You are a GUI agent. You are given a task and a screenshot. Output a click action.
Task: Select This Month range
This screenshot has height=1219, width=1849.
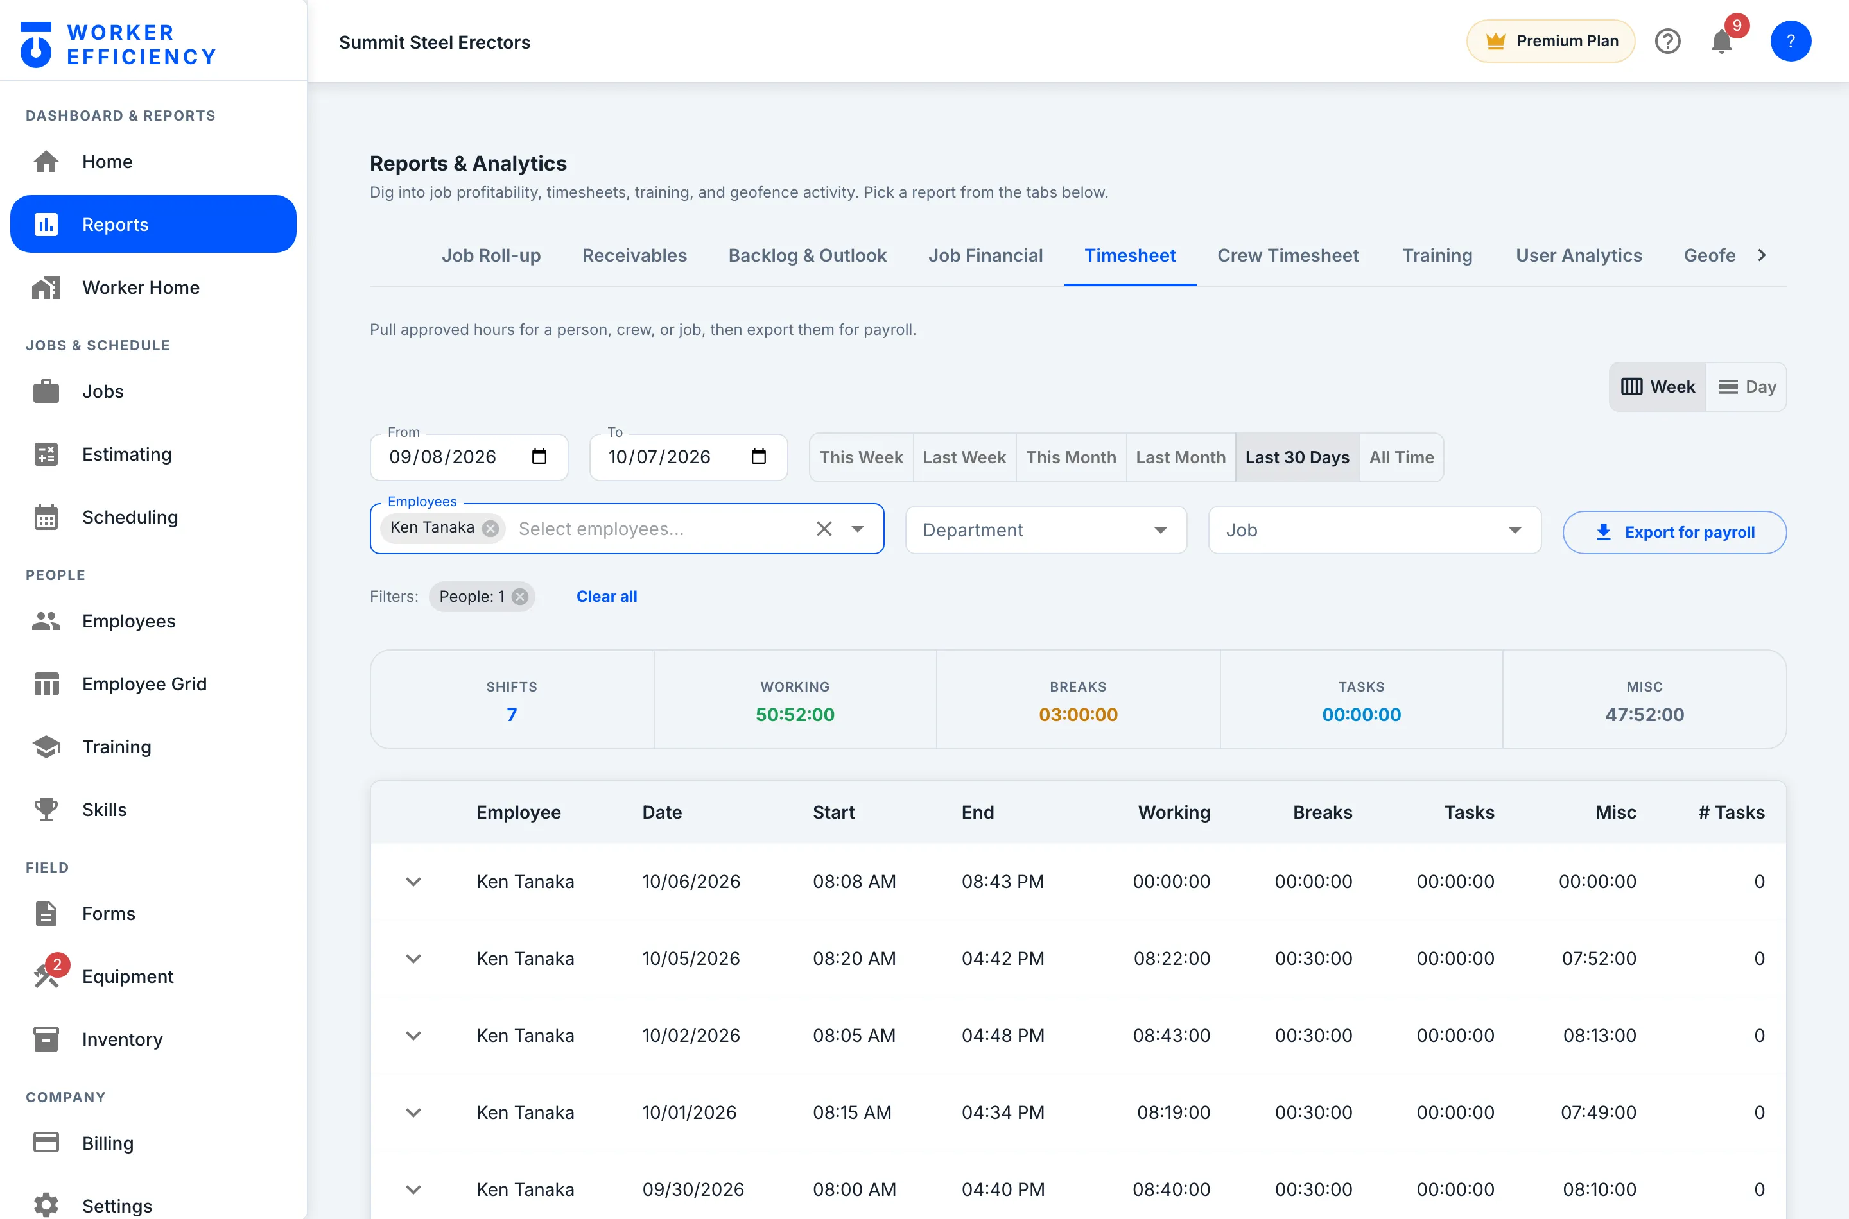click(1070, 457)
